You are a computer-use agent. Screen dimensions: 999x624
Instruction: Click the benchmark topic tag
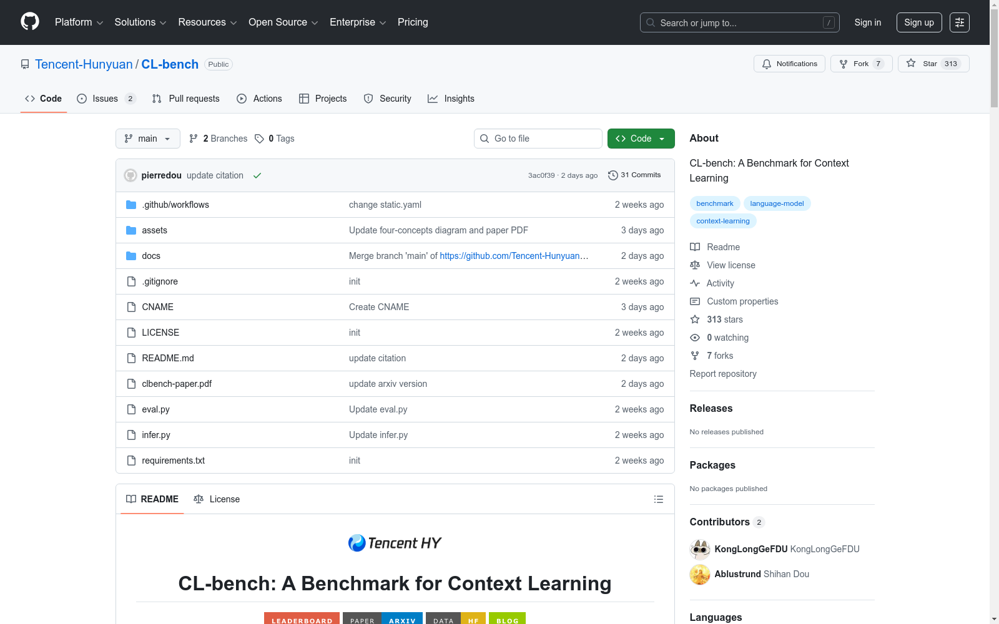pos(715,203)
